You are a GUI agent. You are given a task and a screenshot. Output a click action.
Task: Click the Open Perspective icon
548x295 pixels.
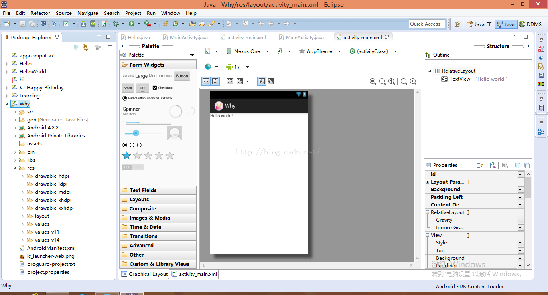pyautogui.click(x=457, y=24)
